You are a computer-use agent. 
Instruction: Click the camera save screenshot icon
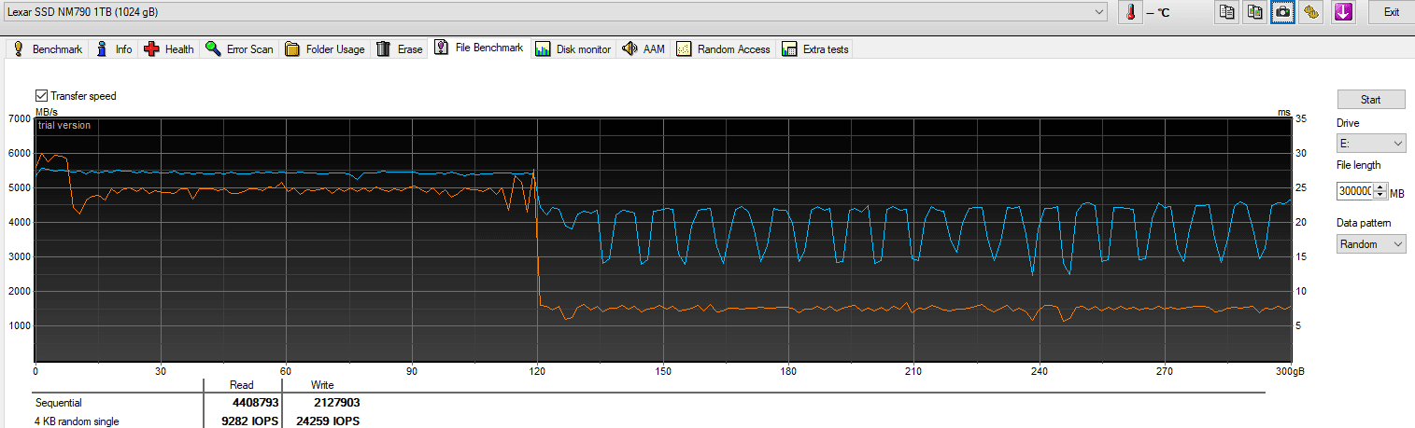click(1283, 12)
